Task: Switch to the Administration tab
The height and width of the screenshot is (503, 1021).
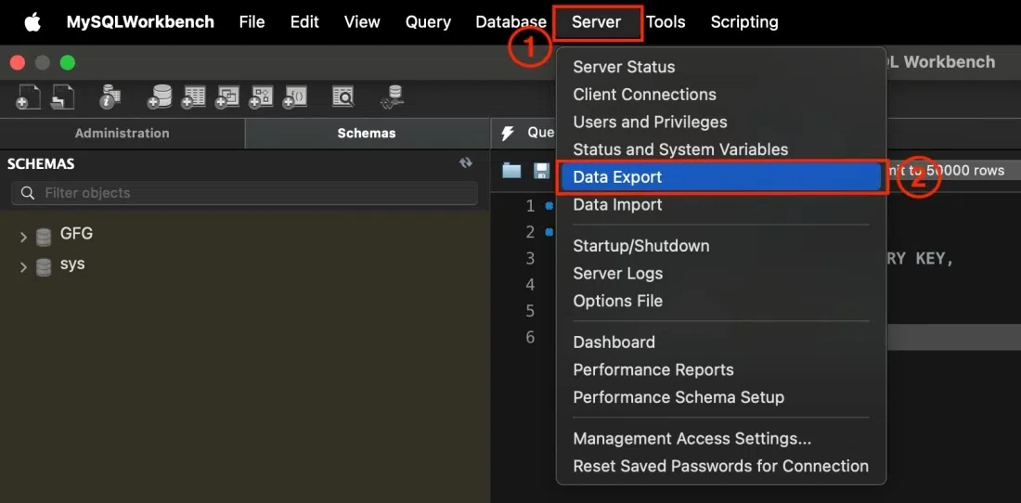Action: point(122,133)
